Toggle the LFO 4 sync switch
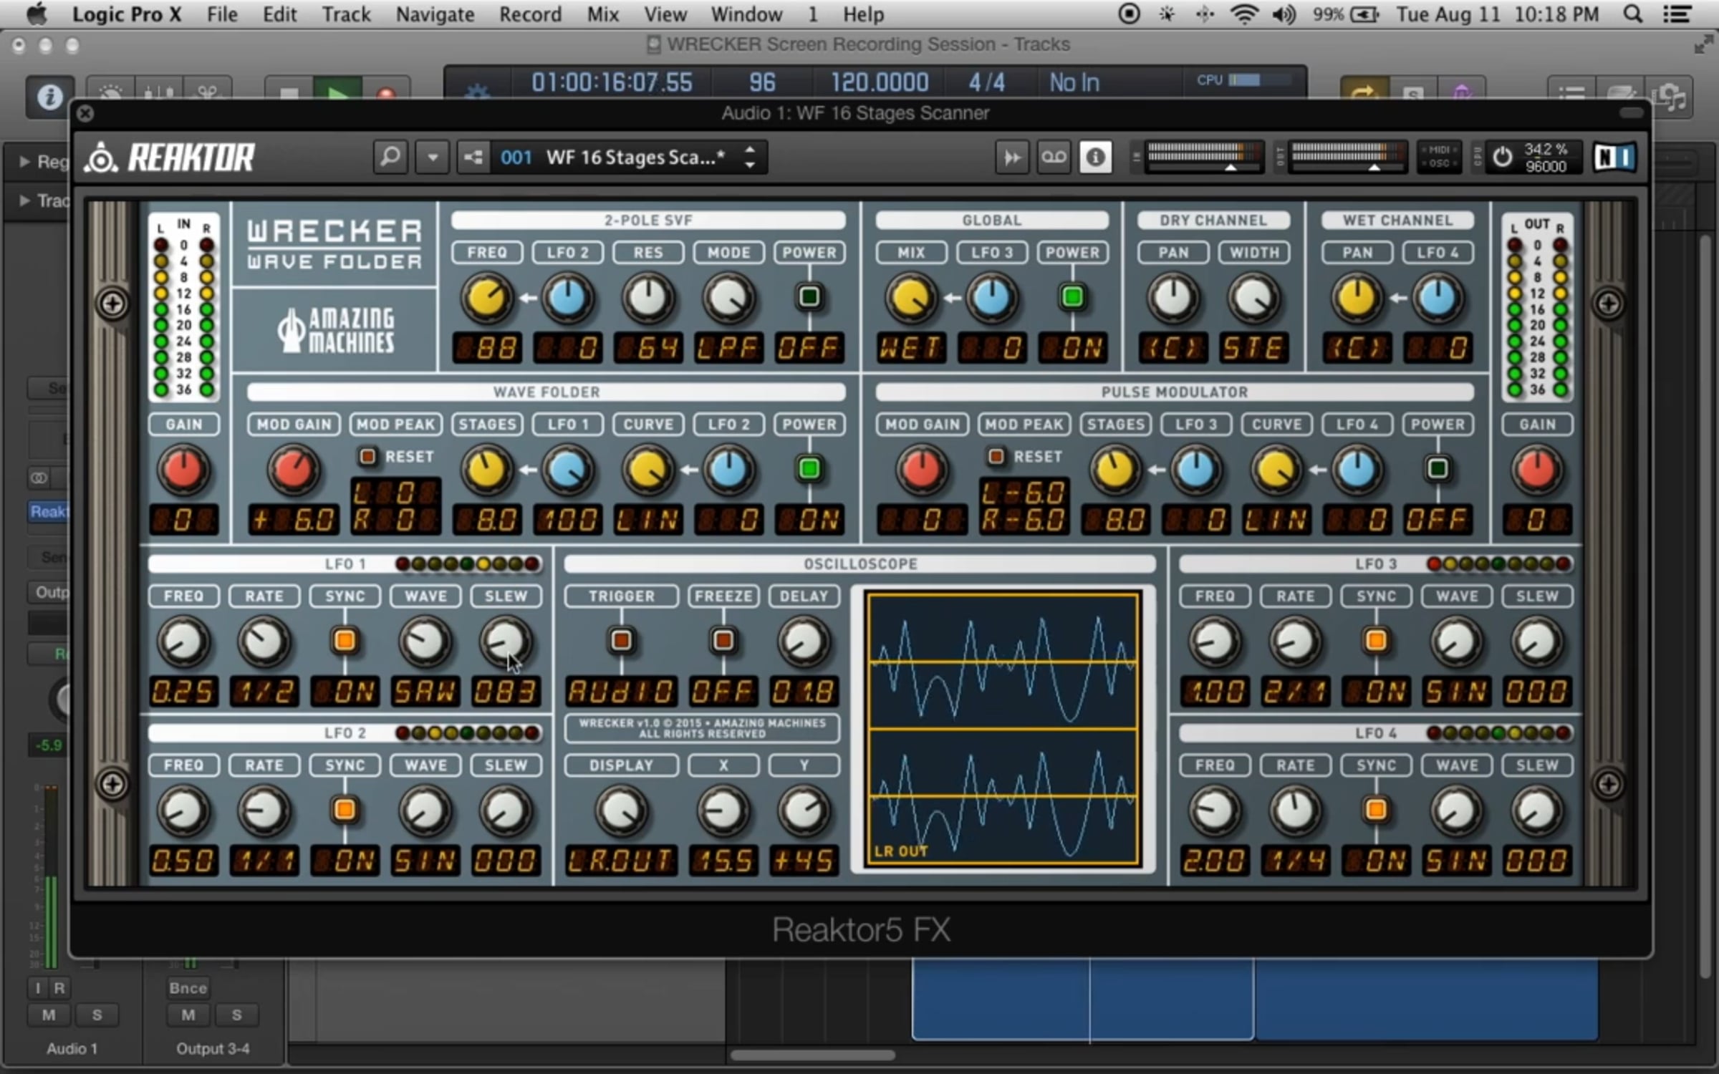 click(1375, 810)
